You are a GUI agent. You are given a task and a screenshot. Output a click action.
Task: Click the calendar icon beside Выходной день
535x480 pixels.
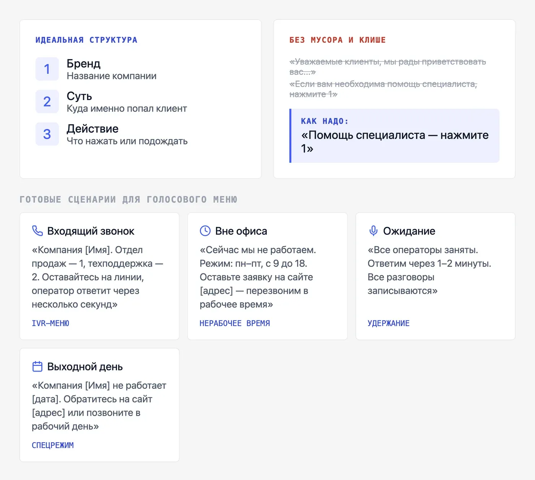click(37, 366)
